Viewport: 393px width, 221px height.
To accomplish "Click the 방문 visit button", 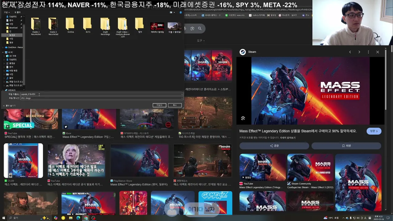I will tap(374, 131).
